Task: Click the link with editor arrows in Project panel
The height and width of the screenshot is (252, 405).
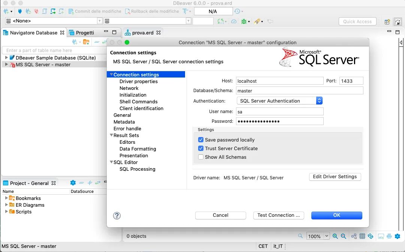Action: 98,183
